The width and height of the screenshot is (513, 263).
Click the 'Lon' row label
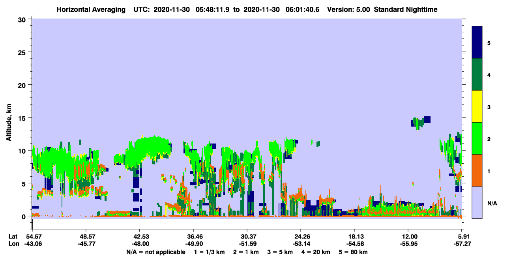(x=13, y=244)
